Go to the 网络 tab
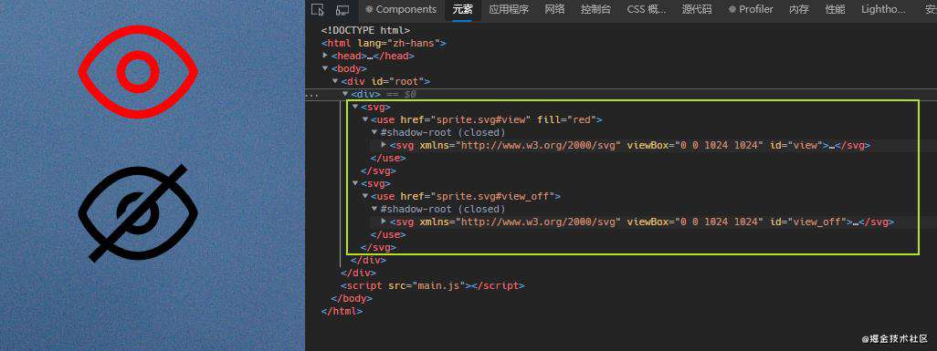This screenshot has width=937, height=351. [554, 9]
